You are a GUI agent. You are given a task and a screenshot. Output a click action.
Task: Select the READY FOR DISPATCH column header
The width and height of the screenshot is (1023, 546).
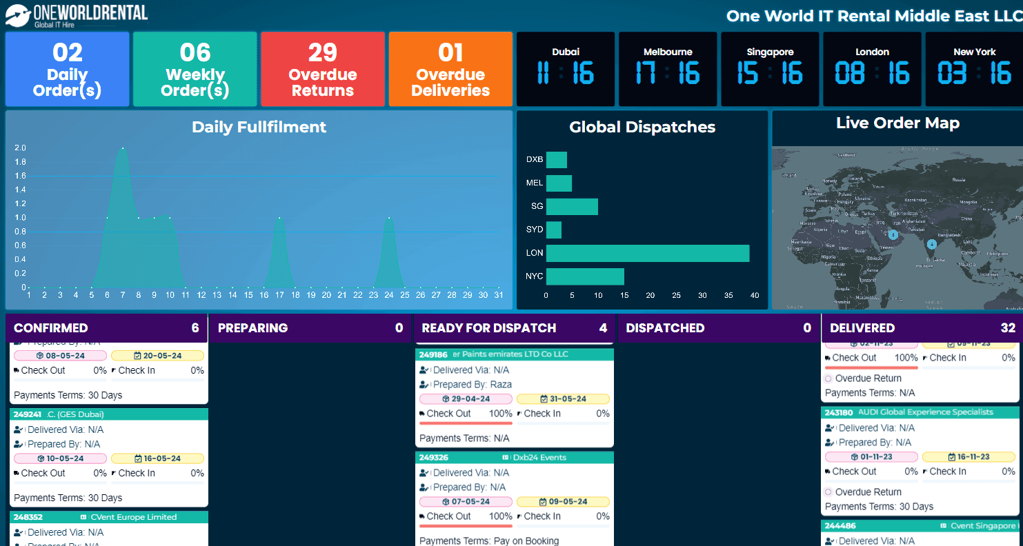[x=513, y=327]
